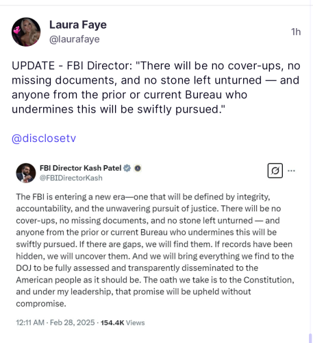
Task: Click the Grok slash icon button
Action: 275,171
